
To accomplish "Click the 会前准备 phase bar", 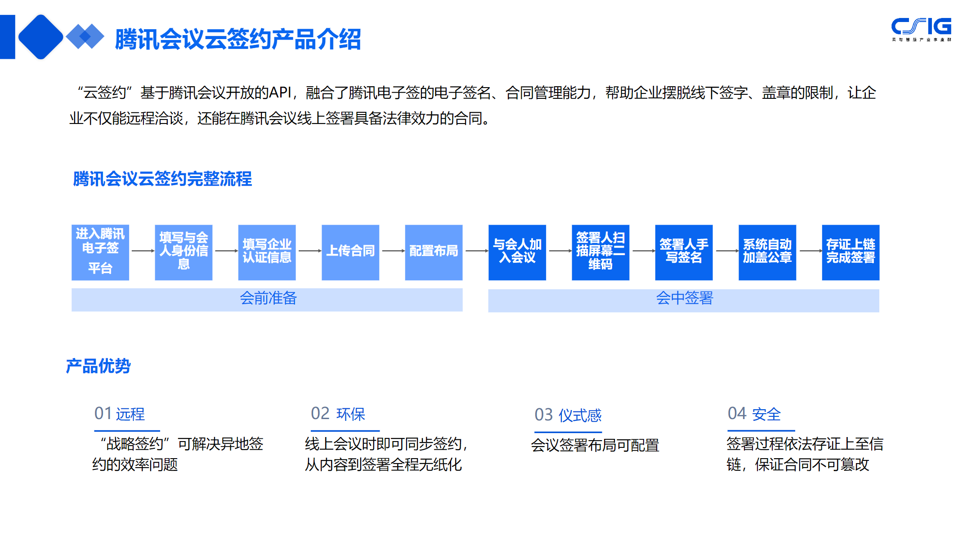I will coord(267,300).
